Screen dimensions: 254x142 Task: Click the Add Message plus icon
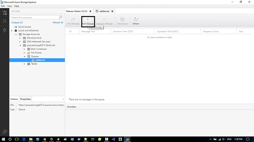(88, 19)
